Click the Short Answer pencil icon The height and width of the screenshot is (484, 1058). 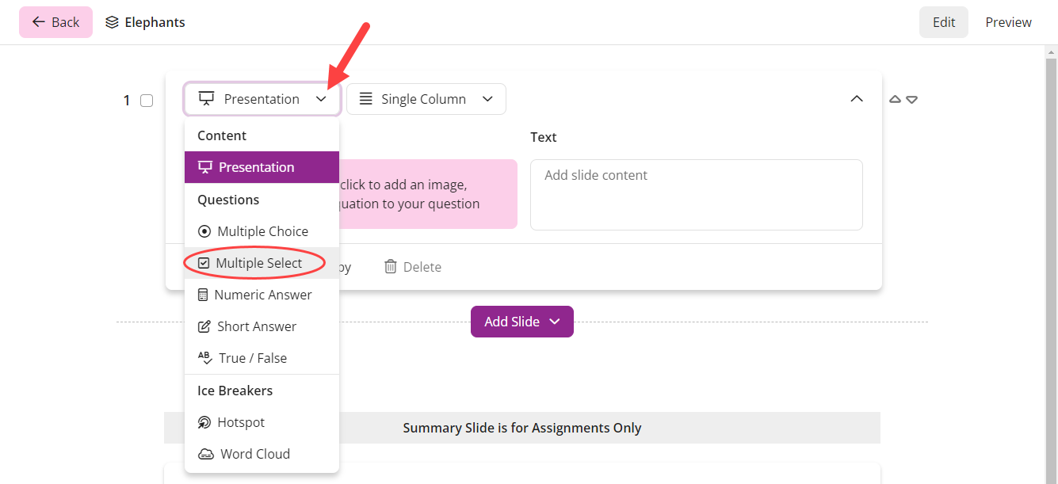click(x=204, y=326)
